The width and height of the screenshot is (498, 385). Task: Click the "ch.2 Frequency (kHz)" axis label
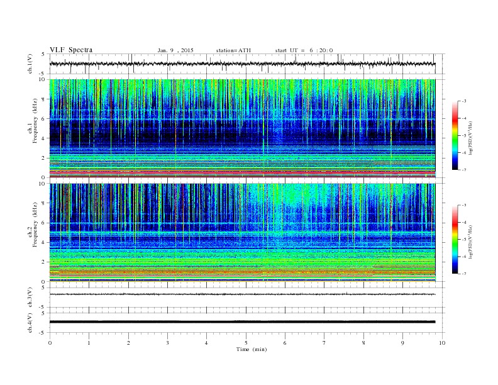point(33,224)
